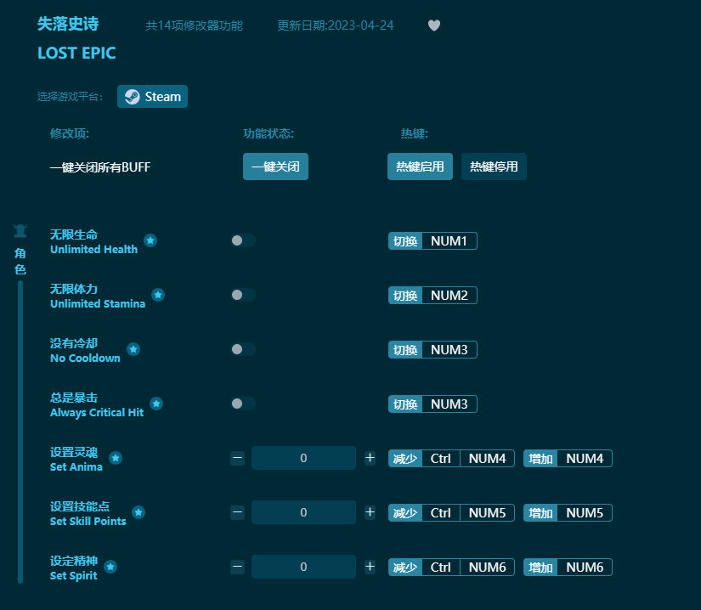Open the Steam game platform selector
Image resolution: width=701 pixels, height=610 pixels.
pos(152,96)
